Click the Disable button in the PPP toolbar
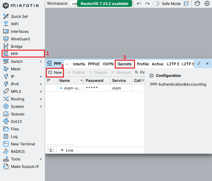Image resolution: width=212 pixels, height=181 pixels. point(98,73)
